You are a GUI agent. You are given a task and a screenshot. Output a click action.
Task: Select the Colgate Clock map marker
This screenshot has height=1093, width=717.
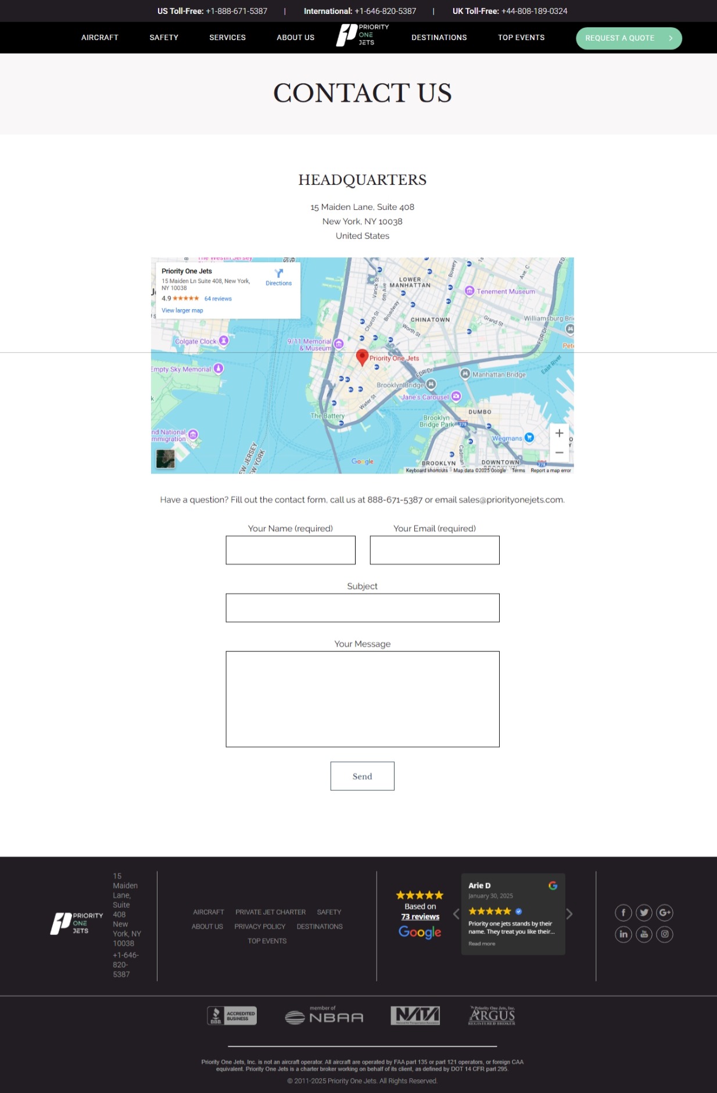(x=224, y=341)
